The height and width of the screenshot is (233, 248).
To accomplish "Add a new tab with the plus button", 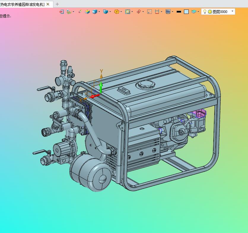I will point(57,4).
